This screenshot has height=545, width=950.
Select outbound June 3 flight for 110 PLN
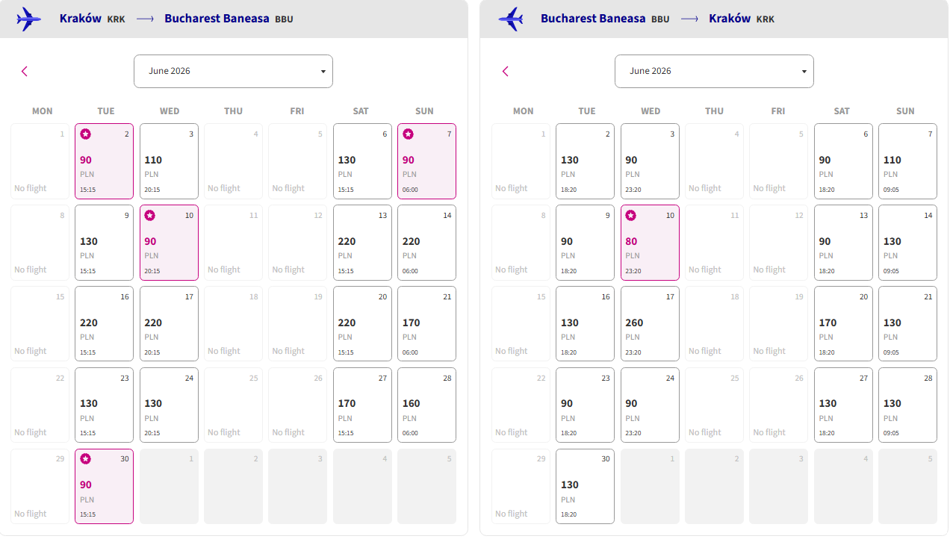pyautogui.click(x=169, y=161)
